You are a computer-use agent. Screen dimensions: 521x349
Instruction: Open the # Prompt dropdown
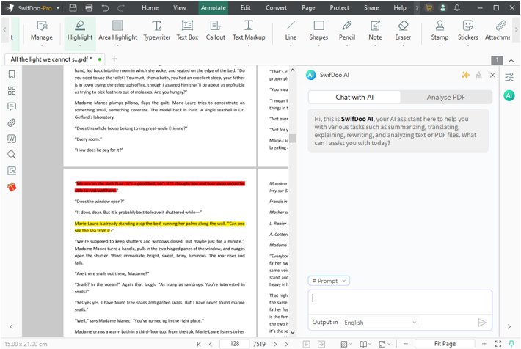pyautogui.click(x=329, y=281)
